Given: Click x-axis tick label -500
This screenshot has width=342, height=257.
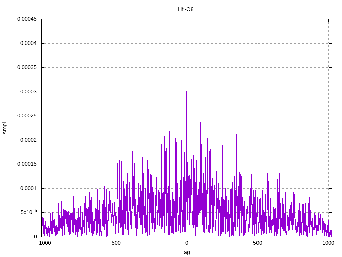Looking at the screenshot, I should tap(115, 243).
